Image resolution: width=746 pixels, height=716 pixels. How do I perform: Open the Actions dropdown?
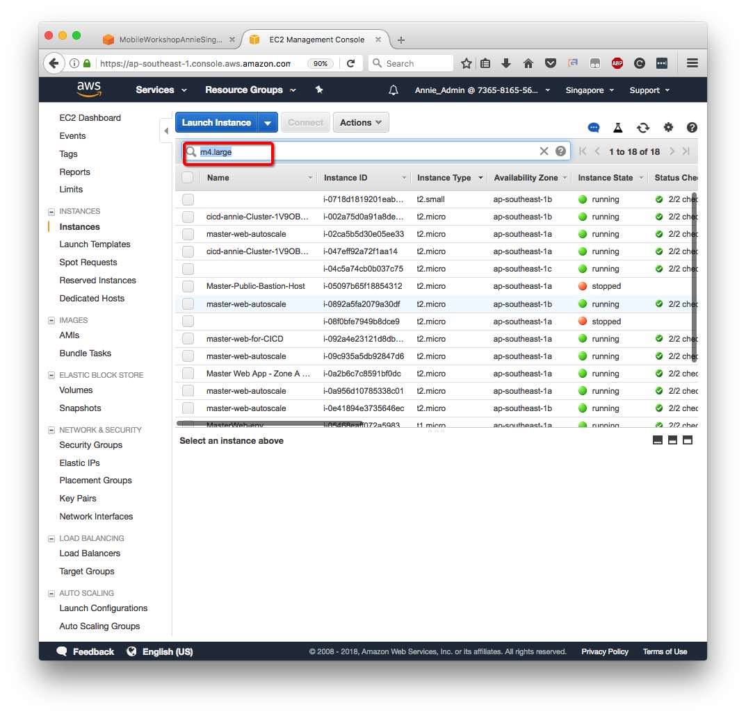pos(361,123)
